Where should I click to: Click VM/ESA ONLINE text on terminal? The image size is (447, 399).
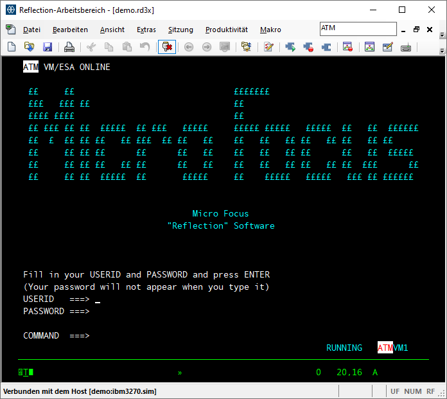76,67
